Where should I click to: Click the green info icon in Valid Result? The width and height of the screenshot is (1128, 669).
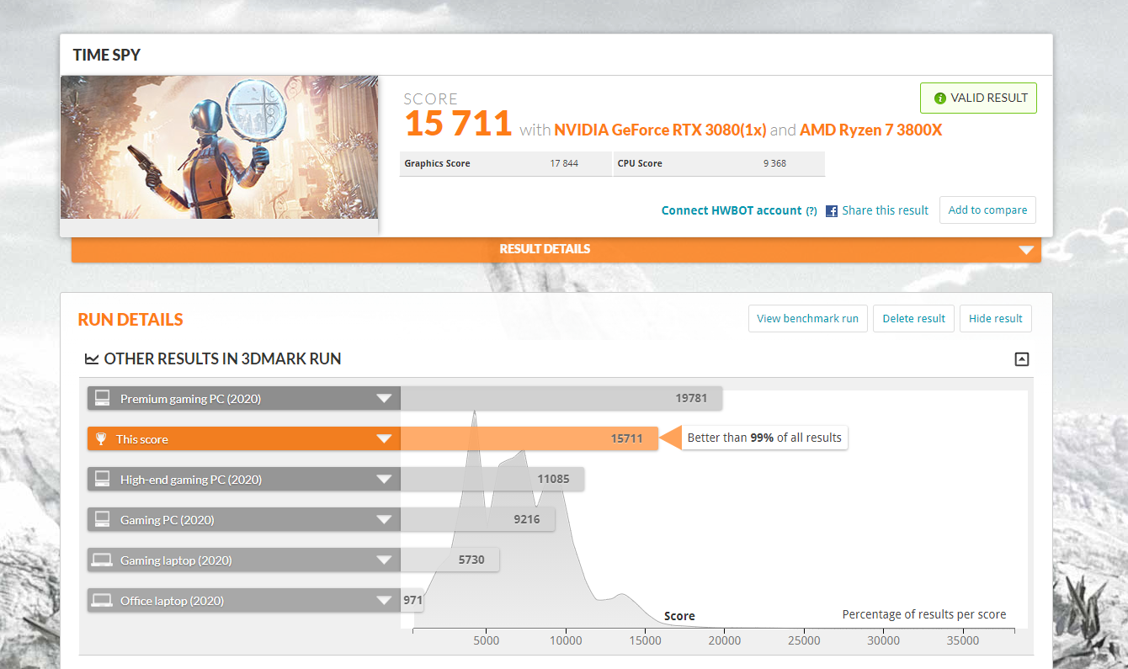[x=939, y=98]
